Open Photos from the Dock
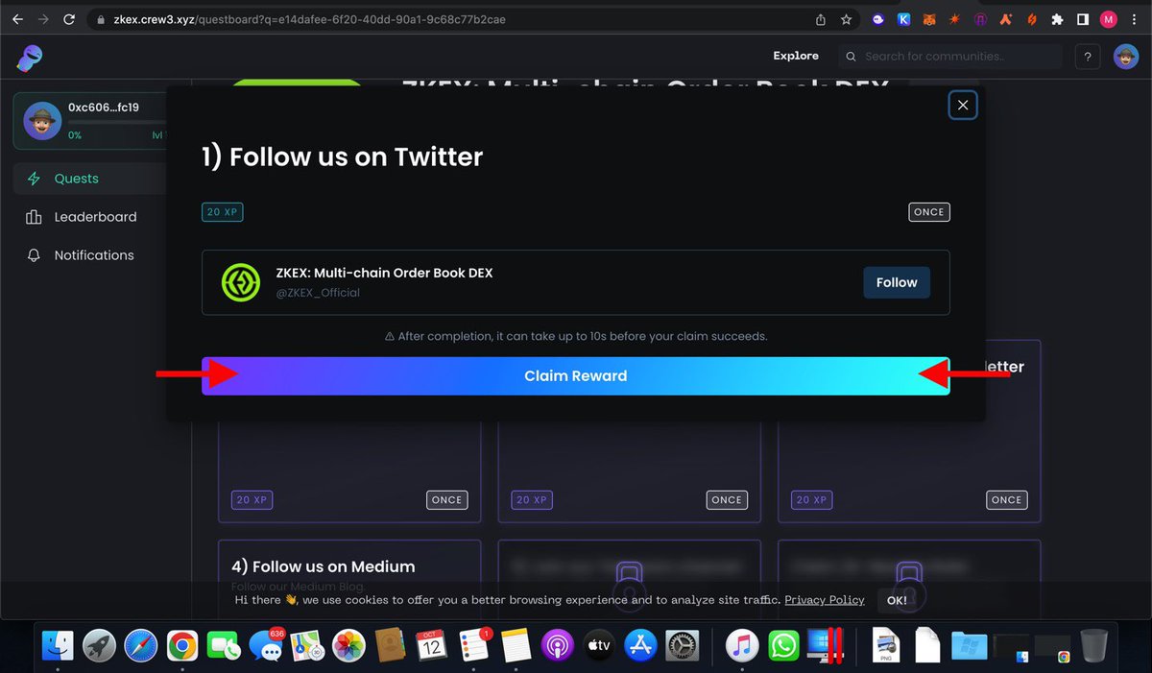Viewport: 1152px width, 673px height. (x=348, y=645)
